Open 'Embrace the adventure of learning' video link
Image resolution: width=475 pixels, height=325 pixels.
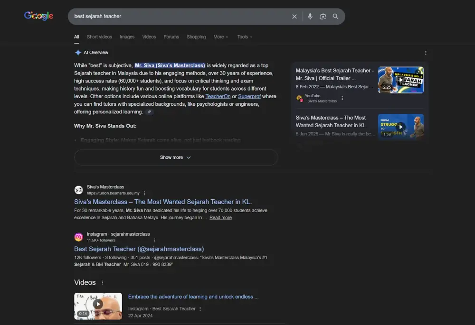[x=193, y=297]
